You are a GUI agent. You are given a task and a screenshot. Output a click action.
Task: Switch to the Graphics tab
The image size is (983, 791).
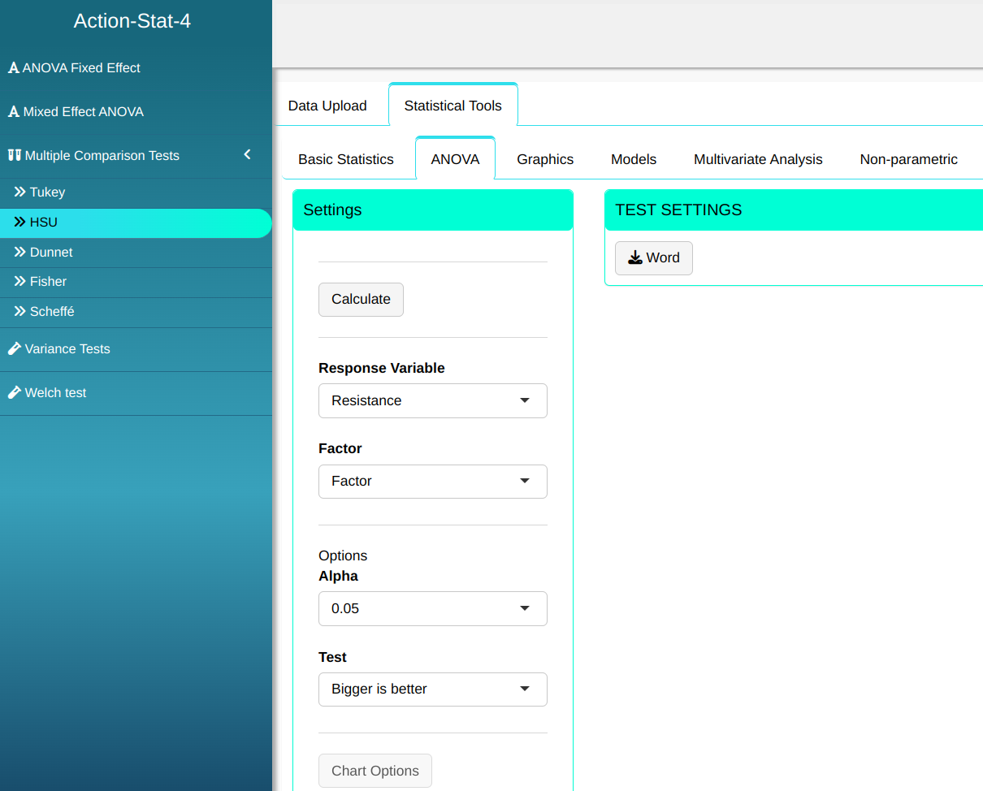click(545, 160)
